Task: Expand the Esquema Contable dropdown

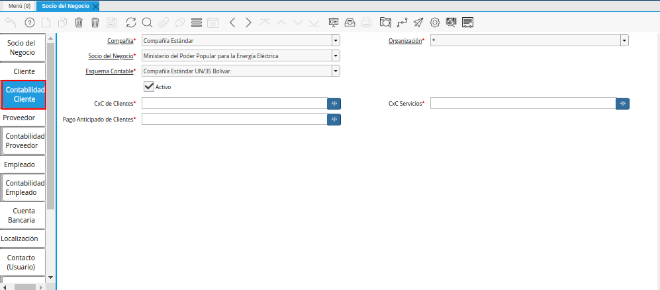Action: click(336, 71)
